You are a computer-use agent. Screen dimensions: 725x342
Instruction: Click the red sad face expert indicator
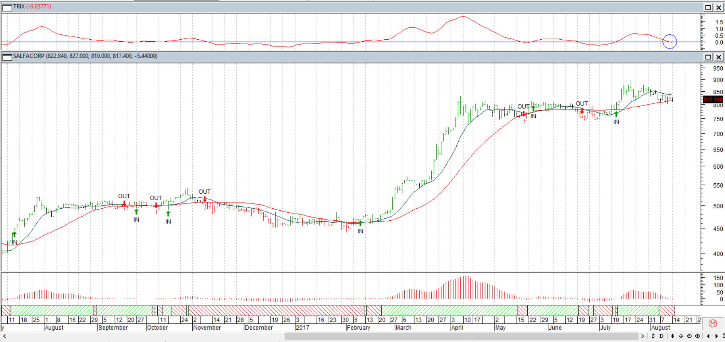click(713, 324)
